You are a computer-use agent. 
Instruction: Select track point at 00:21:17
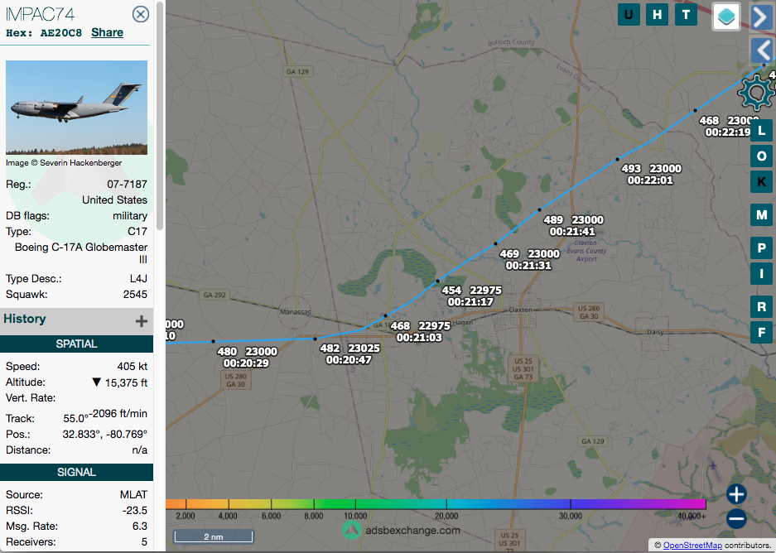pos(437,281)
